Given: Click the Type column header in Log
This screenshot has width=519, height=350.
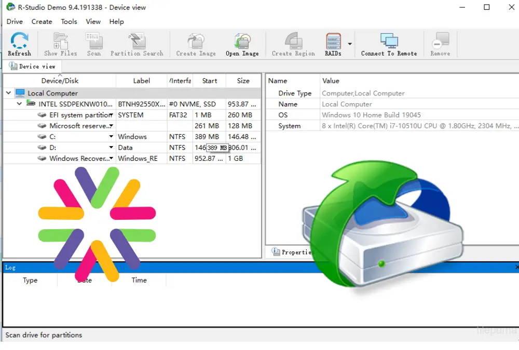Looking at the screenshot, I should point(30,280).
